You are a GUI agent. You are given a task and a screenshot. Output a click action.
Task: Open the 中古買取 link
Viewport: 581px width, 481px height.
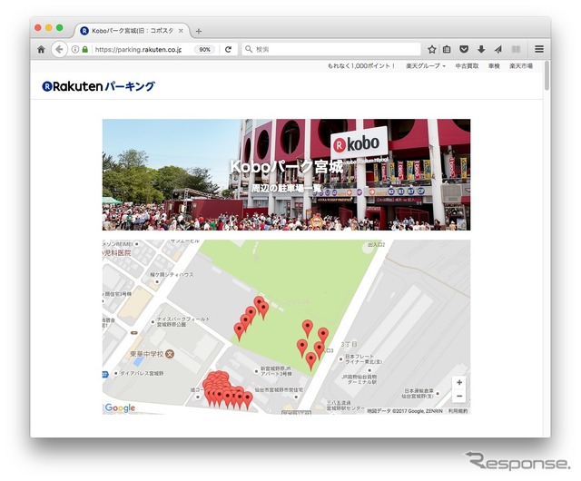point(467,66)
